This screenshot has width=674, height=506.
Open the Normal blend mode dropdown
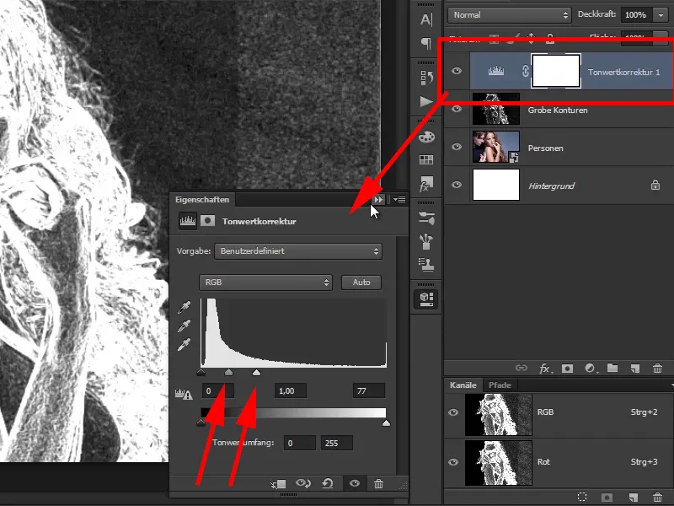pyautogui.click(x=510, y=15)
